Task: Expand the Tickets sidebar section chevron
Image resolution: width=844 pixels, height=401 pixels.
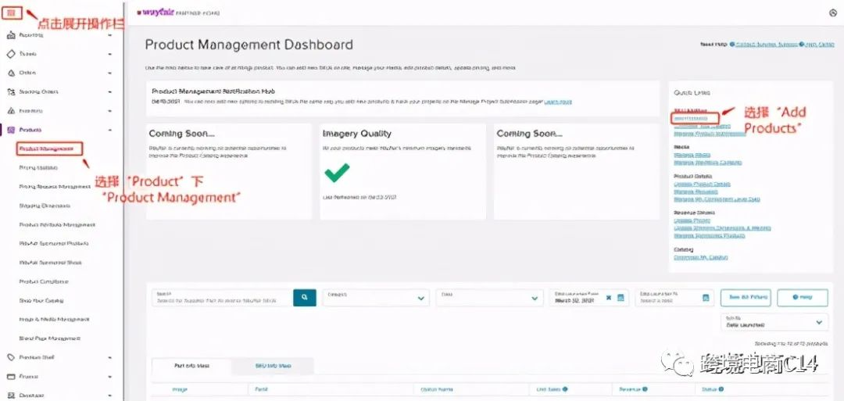Action: tap(110, 55)
